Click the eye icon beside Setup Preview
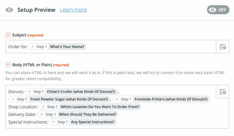 [9, 10]
